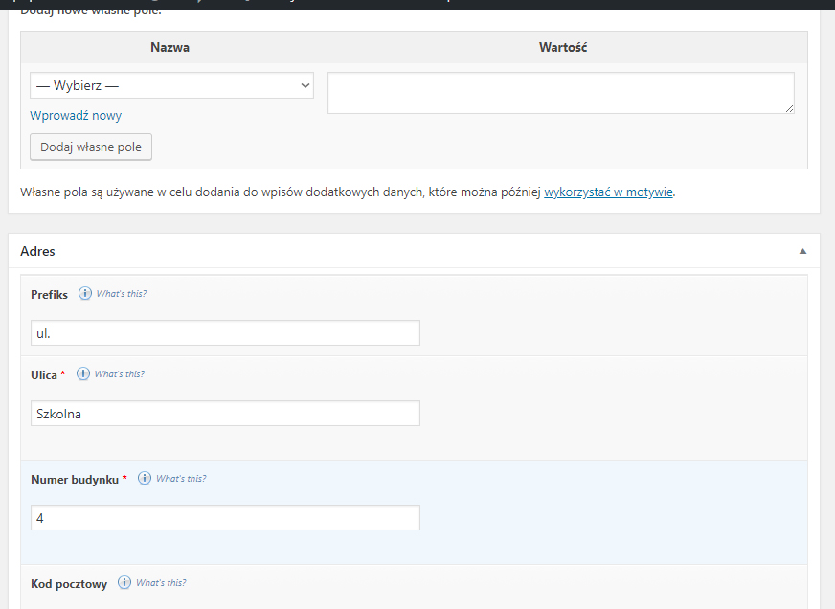Click the info icon next to Ulica
835x609 pixels.
(x=82, y=373)
